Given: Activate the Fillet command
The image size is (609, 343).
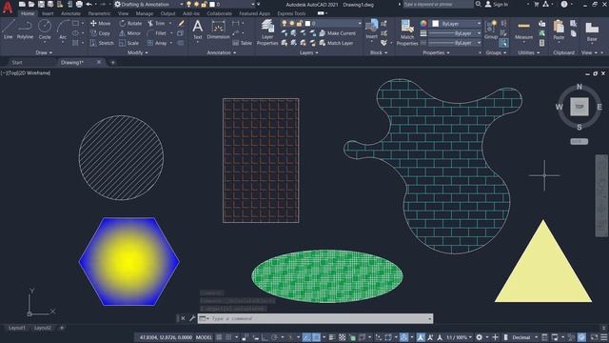Looking at the screenshot, I should tap(157, 33).
